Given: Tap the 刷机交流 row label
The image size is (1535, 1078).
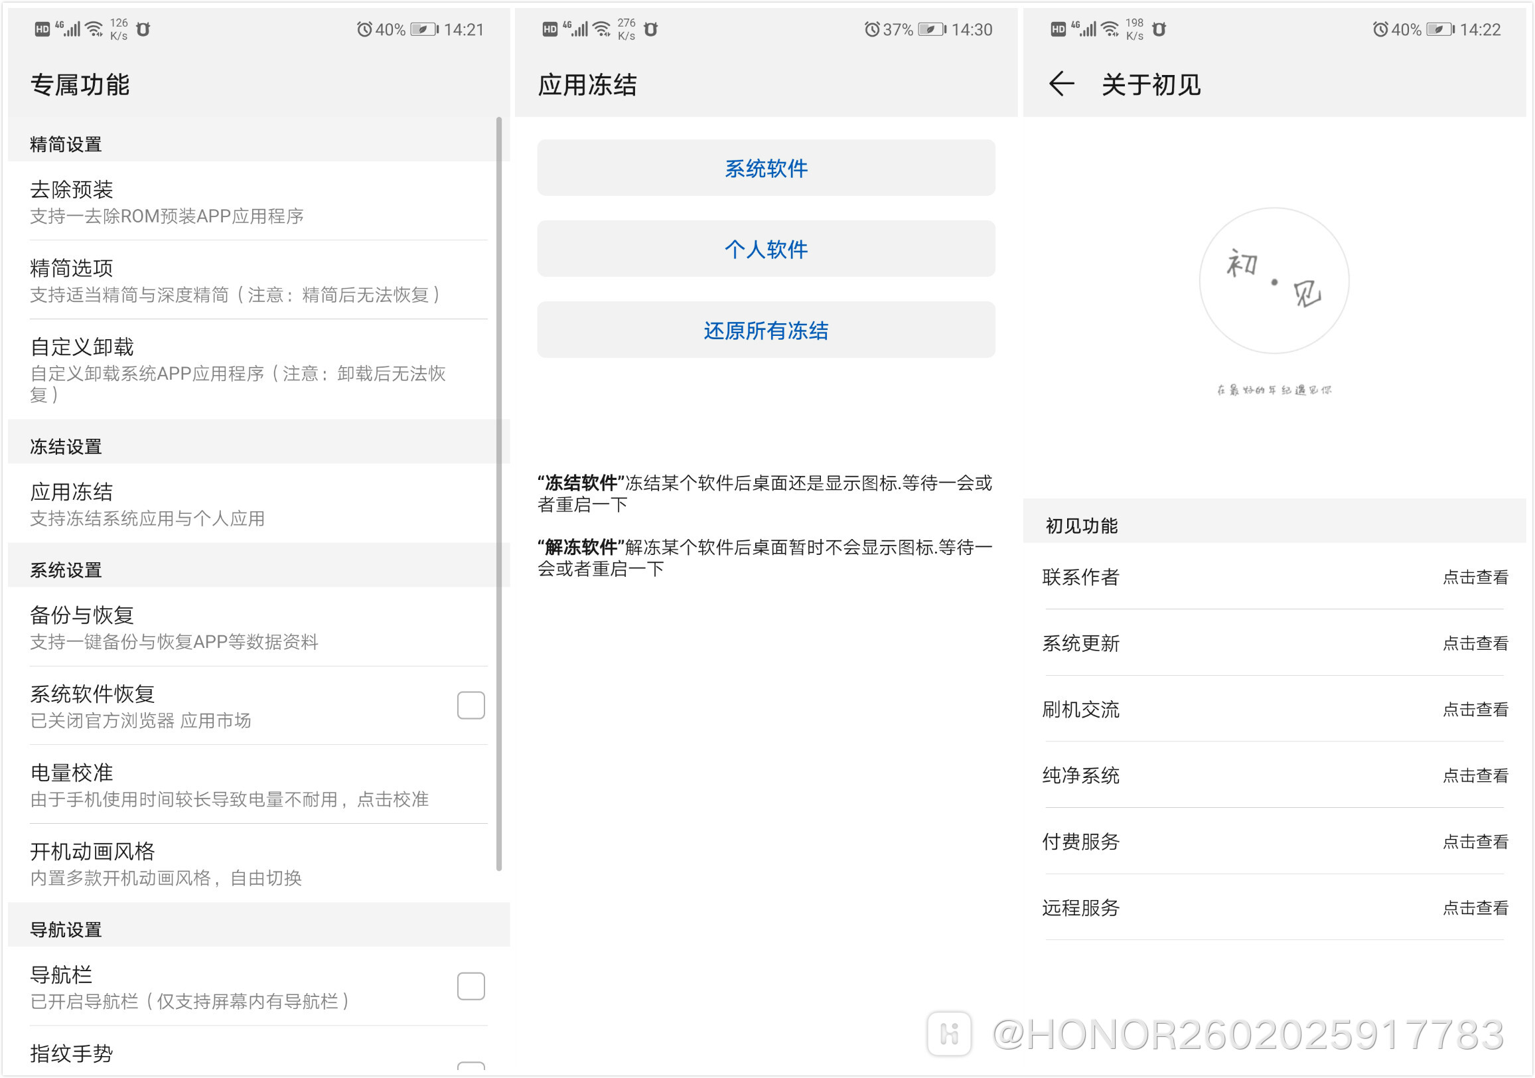Looking at the screenshot, I should point(1080,710).
